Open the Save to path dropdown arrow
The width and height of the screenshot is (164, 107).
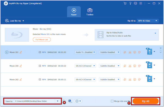(57, 101)
